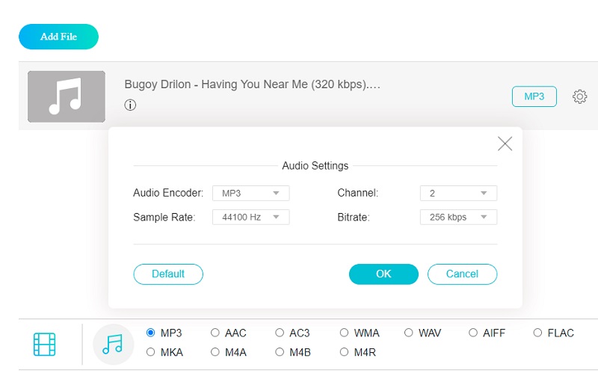Expand the Audio Encoder dropdown
The image size is (598, 376).
tap(250, 194)
